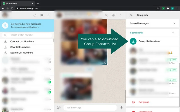Turn on desktop notifications link
This screenshot has width=180, height=112.
click(25, 27)
